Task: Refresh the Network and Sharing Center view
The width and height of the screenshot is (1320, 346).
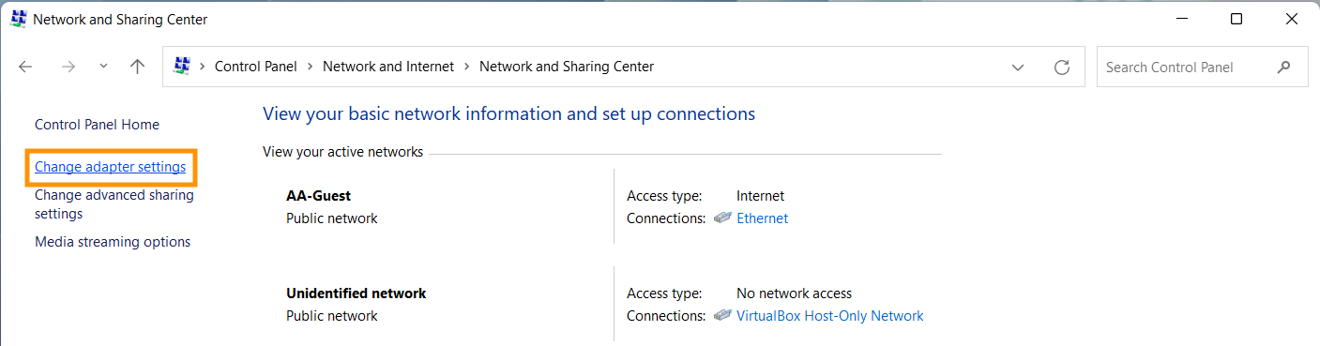Action: pos(1062,68)
